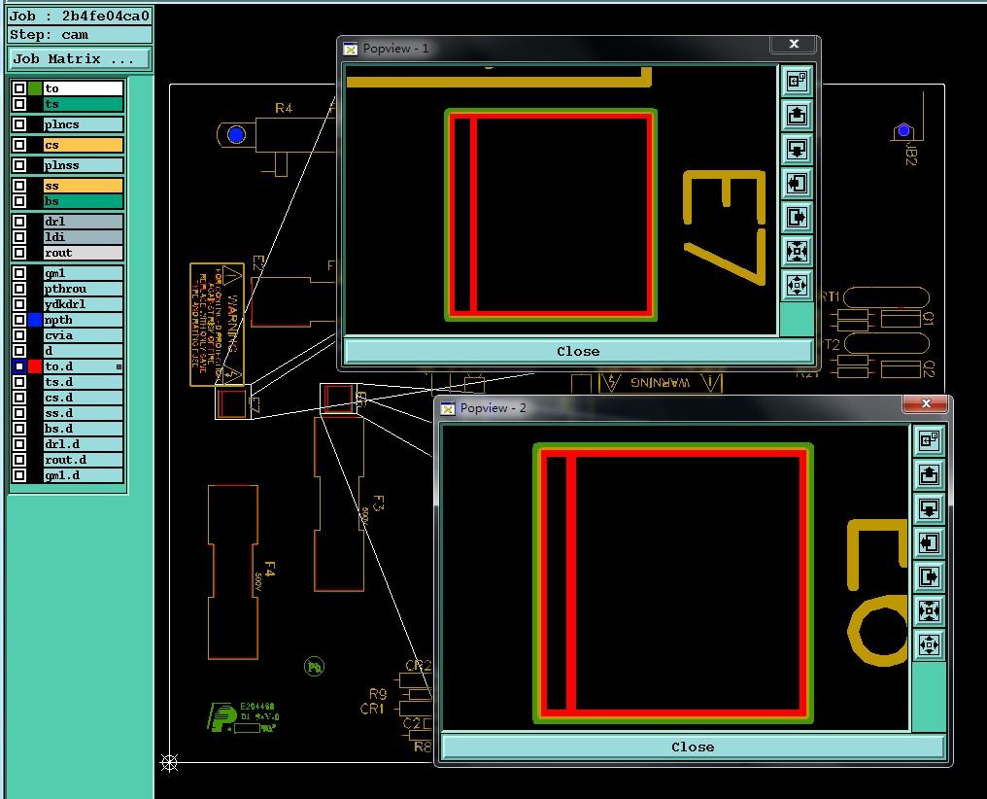
Task: Click the origin datum marker at board corner
Action: pos(169,762)
